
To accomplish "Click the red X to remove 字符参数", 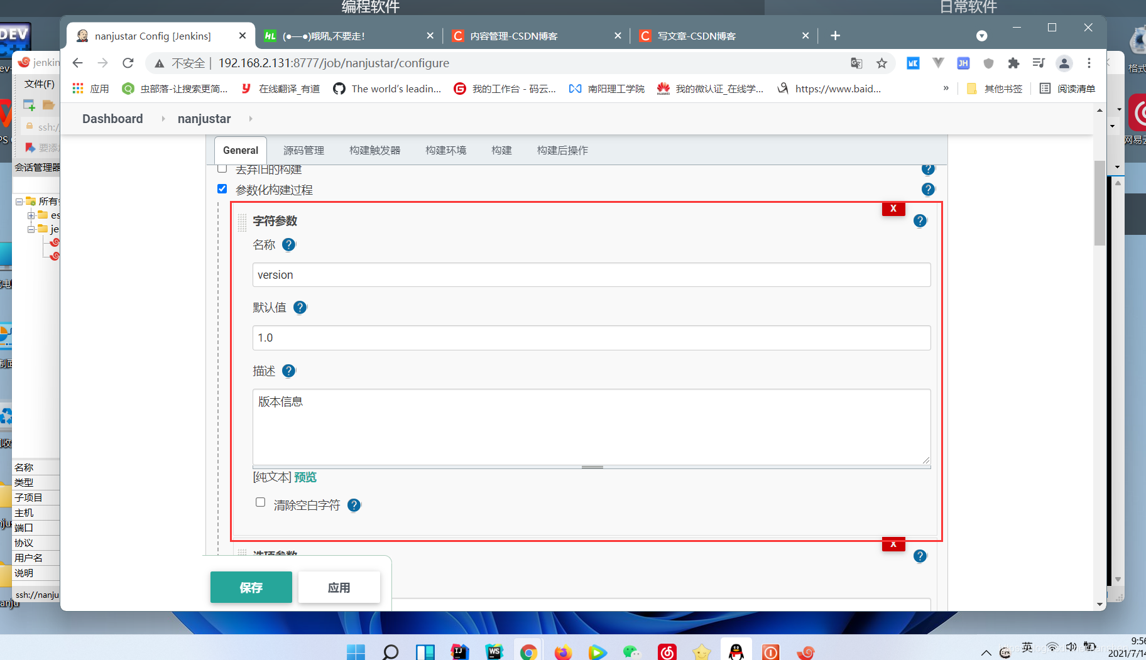I will [893, 208].
